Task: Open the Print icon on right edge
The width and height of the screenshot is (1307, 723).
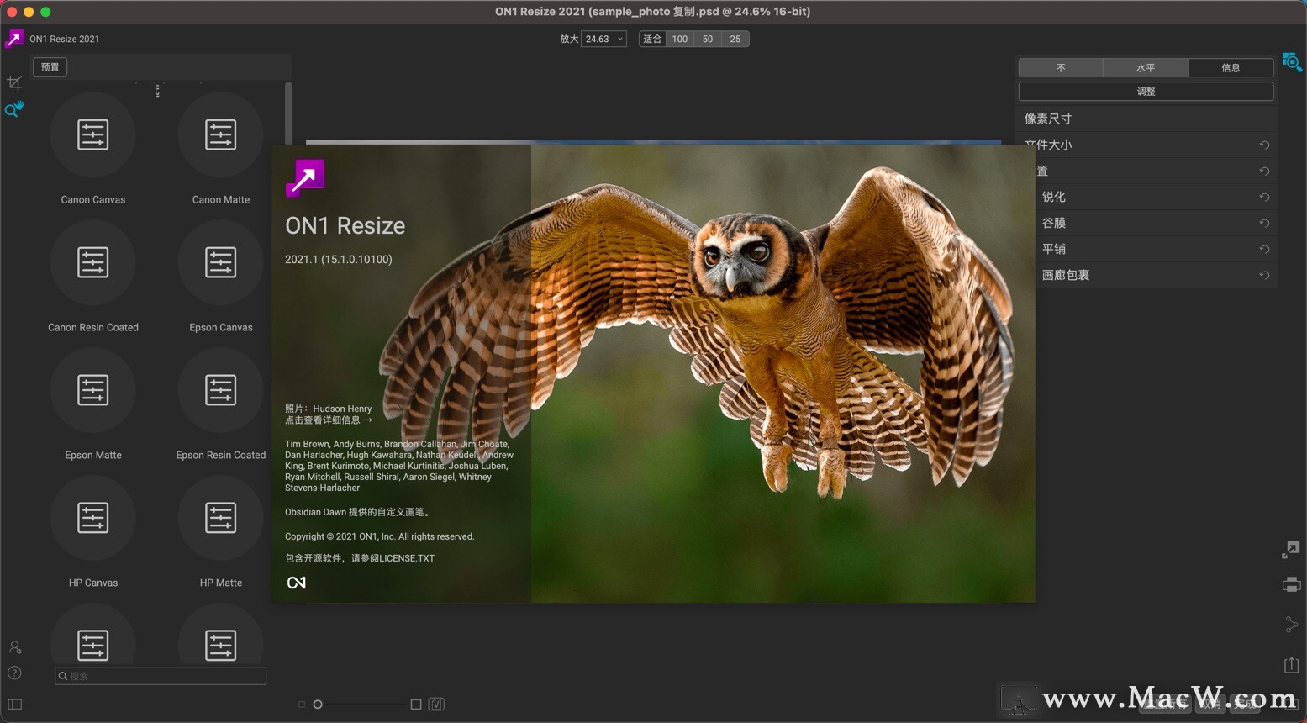Action: (x=1292, y=584)
